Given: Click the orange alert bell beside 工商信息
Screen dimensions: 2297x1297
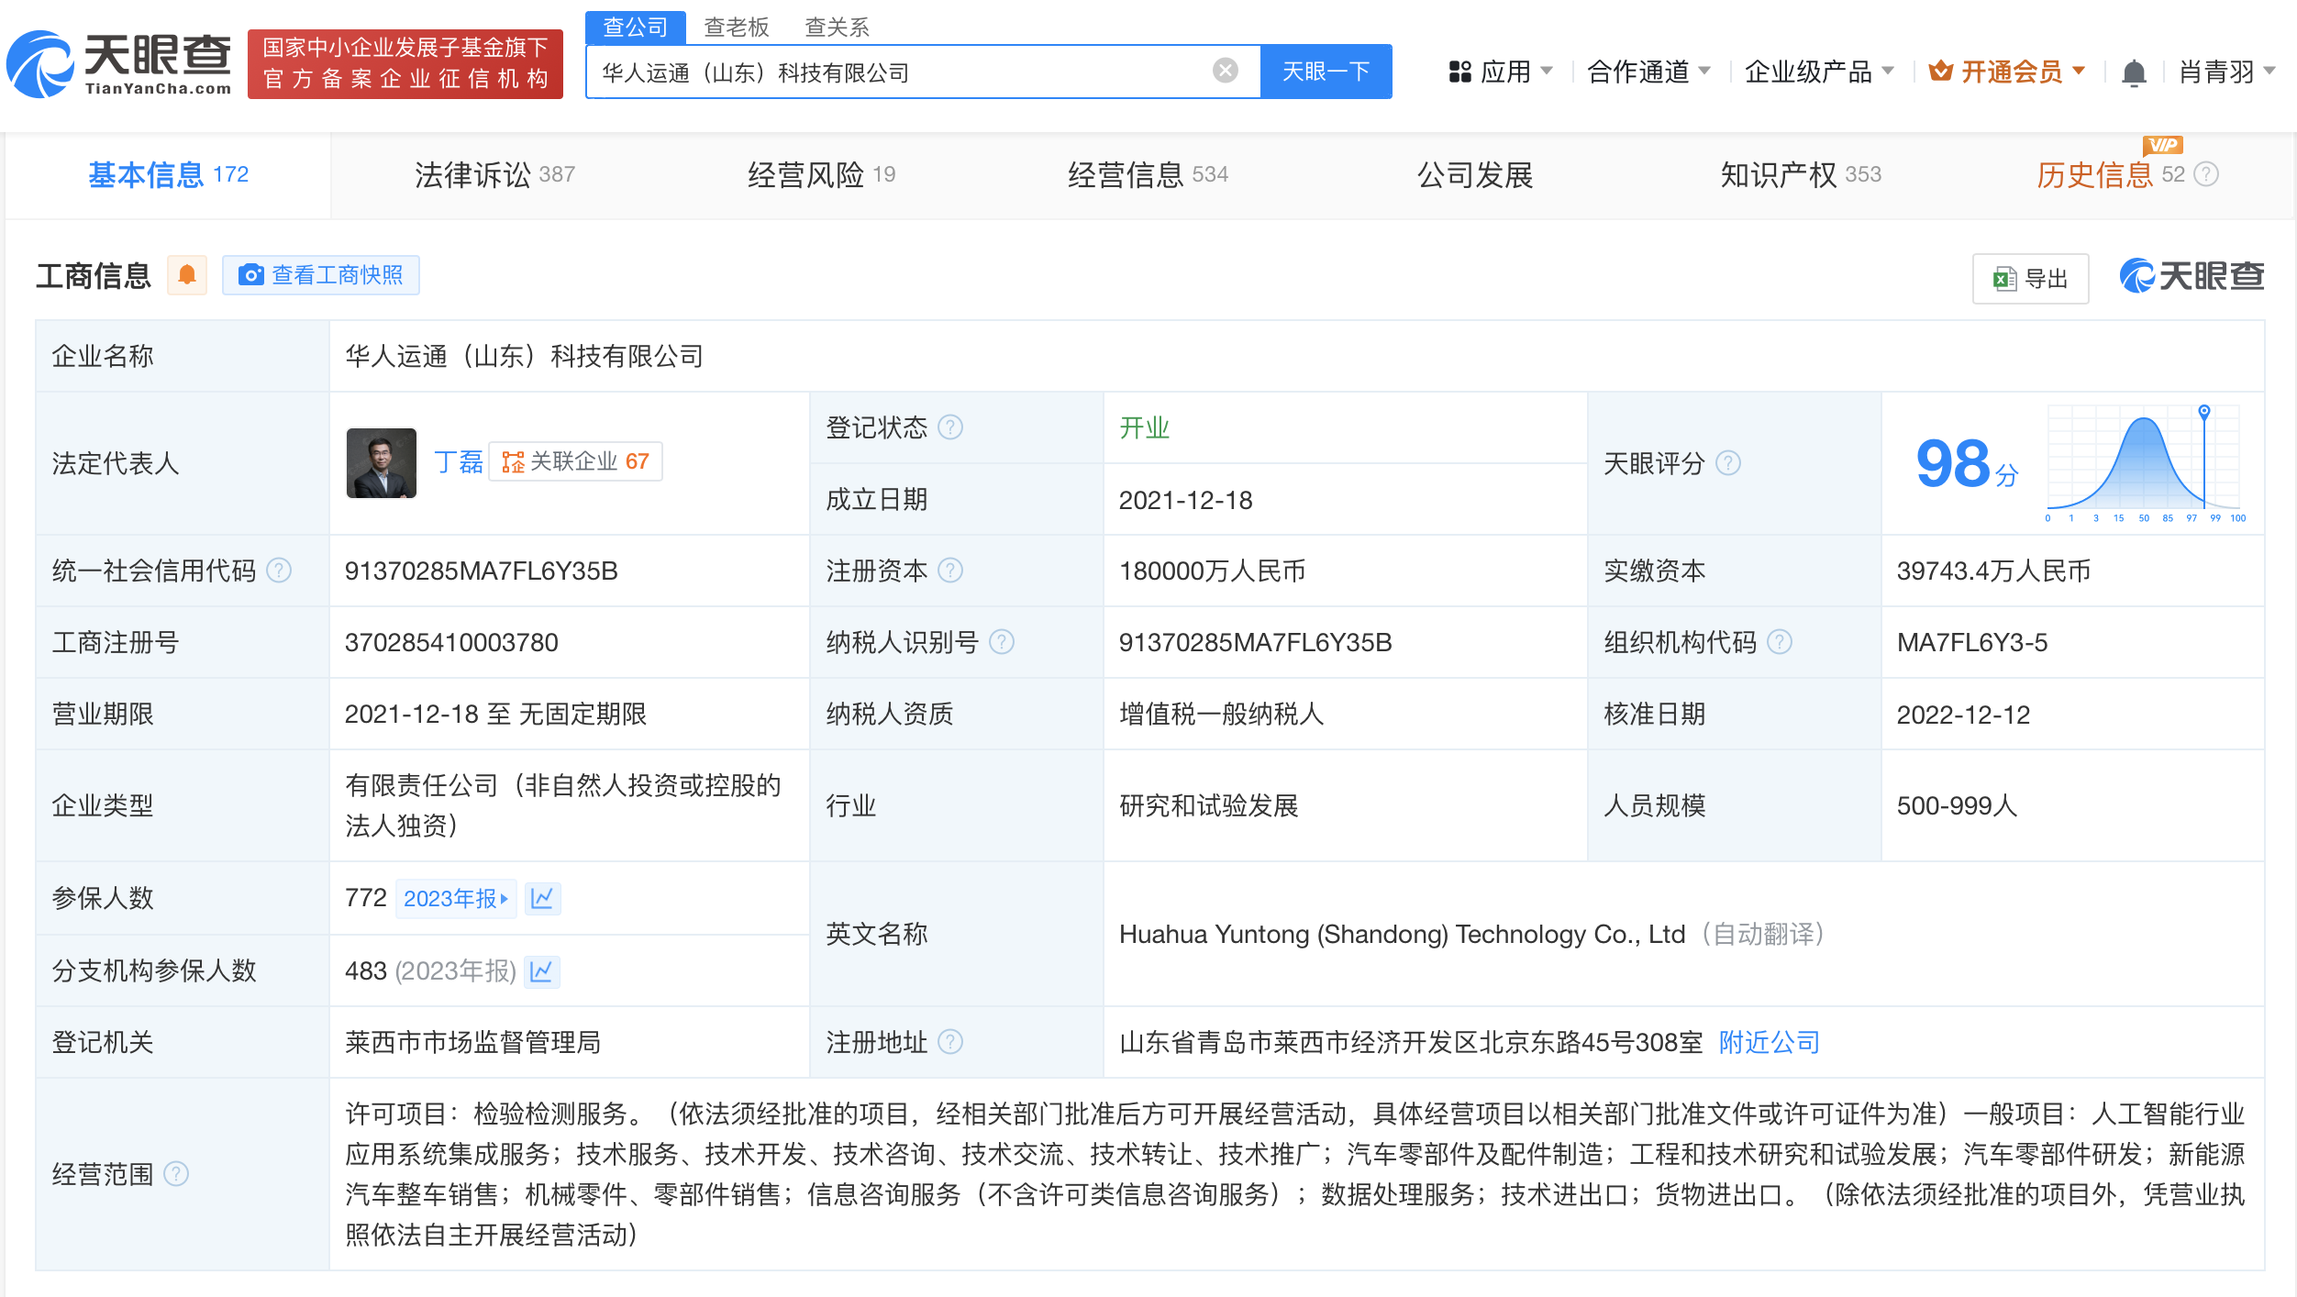Looking at the screenshot, I should click(x=187, y=275).
